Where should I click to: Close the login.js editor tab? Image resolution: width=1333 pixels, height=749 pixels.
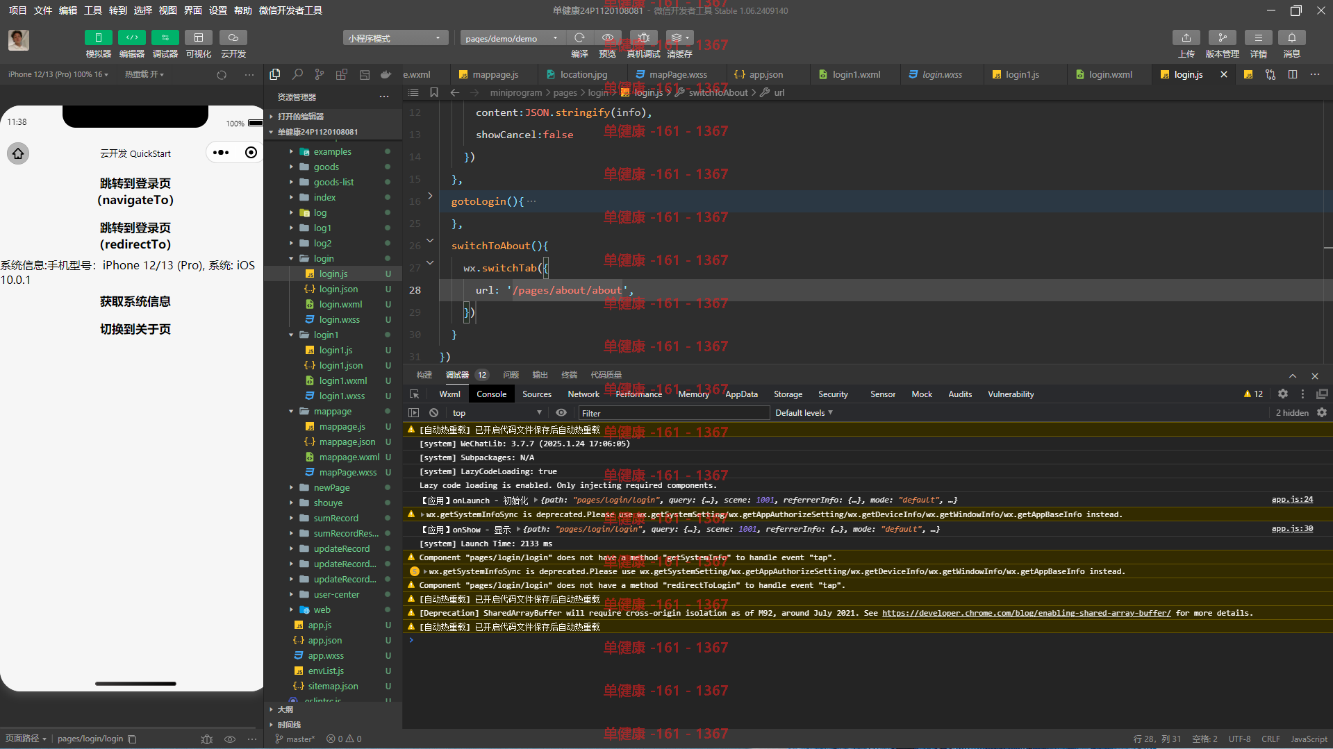(1224, 74)
